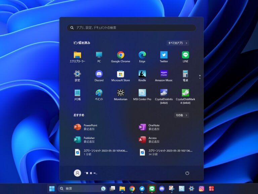Launch ペイント paint app
Screen dimensions: 258x194
point(99,95)
